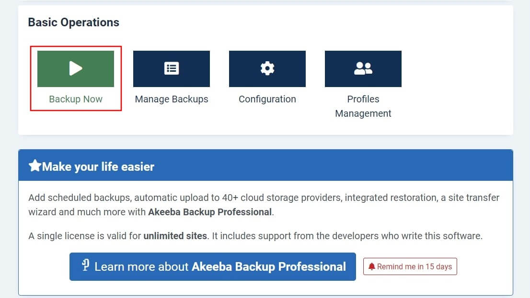Click the Configuration label
This screenshot has width=530, height=298.
coord(267,99)
